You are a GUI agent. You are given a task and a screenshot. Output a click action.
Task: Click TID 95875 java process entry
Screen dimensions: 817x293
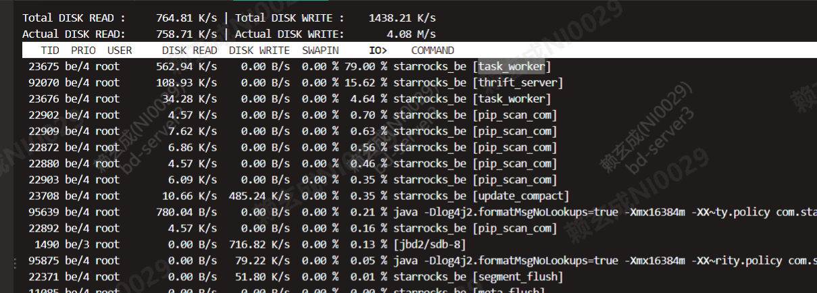44,261
